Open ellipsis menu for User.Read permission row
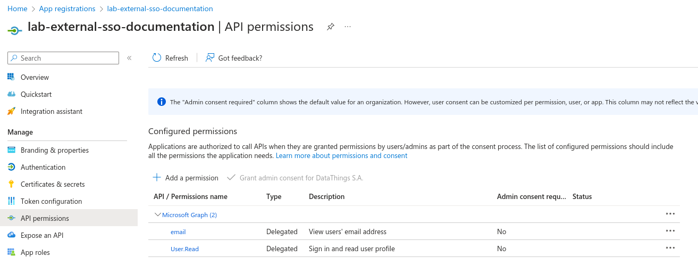Image resolution: width=698 pixels, height=265 pixels. (x=670, y=248)
